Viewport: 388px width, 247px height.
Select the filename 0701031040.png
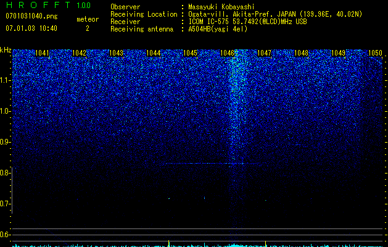click(31, 17)
